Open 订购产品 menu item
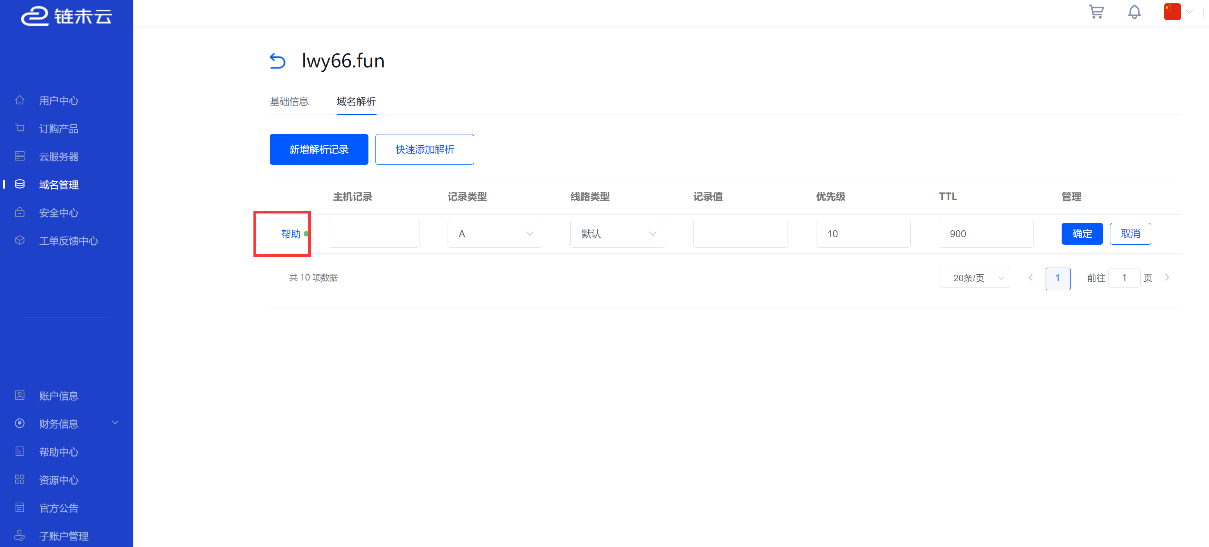This screenshot has height=547, width=1209. click(x=58, y=129)
